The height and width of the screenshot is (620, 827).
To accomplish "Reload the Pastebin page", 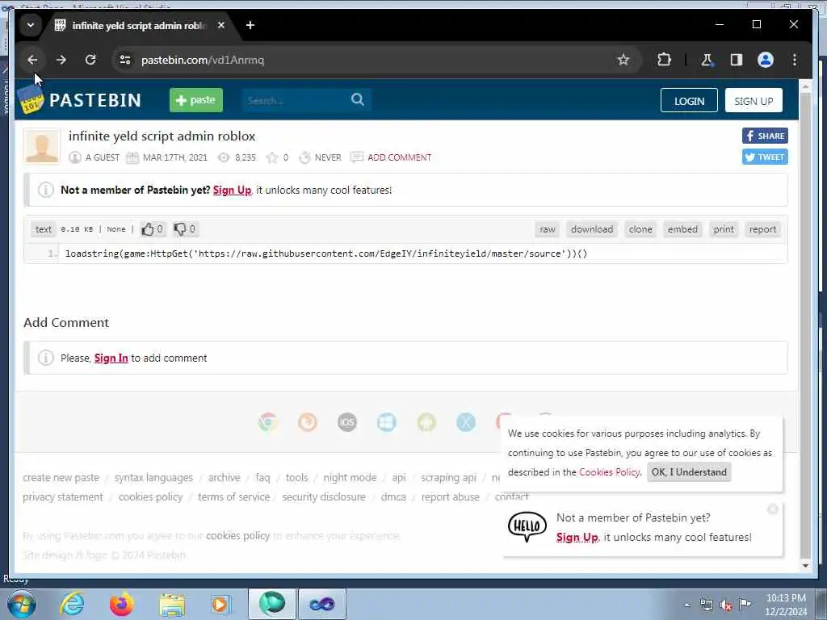I will coord(90,60).
